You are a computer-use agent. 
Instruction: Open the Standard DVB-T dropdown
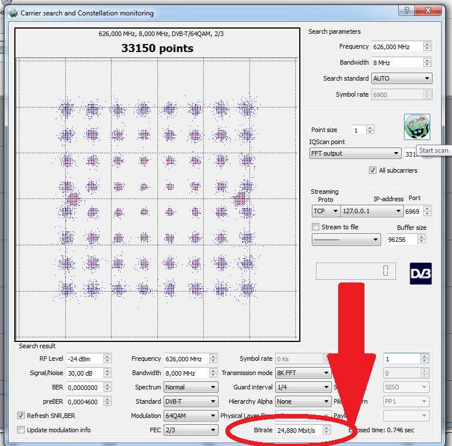(191, 401)
